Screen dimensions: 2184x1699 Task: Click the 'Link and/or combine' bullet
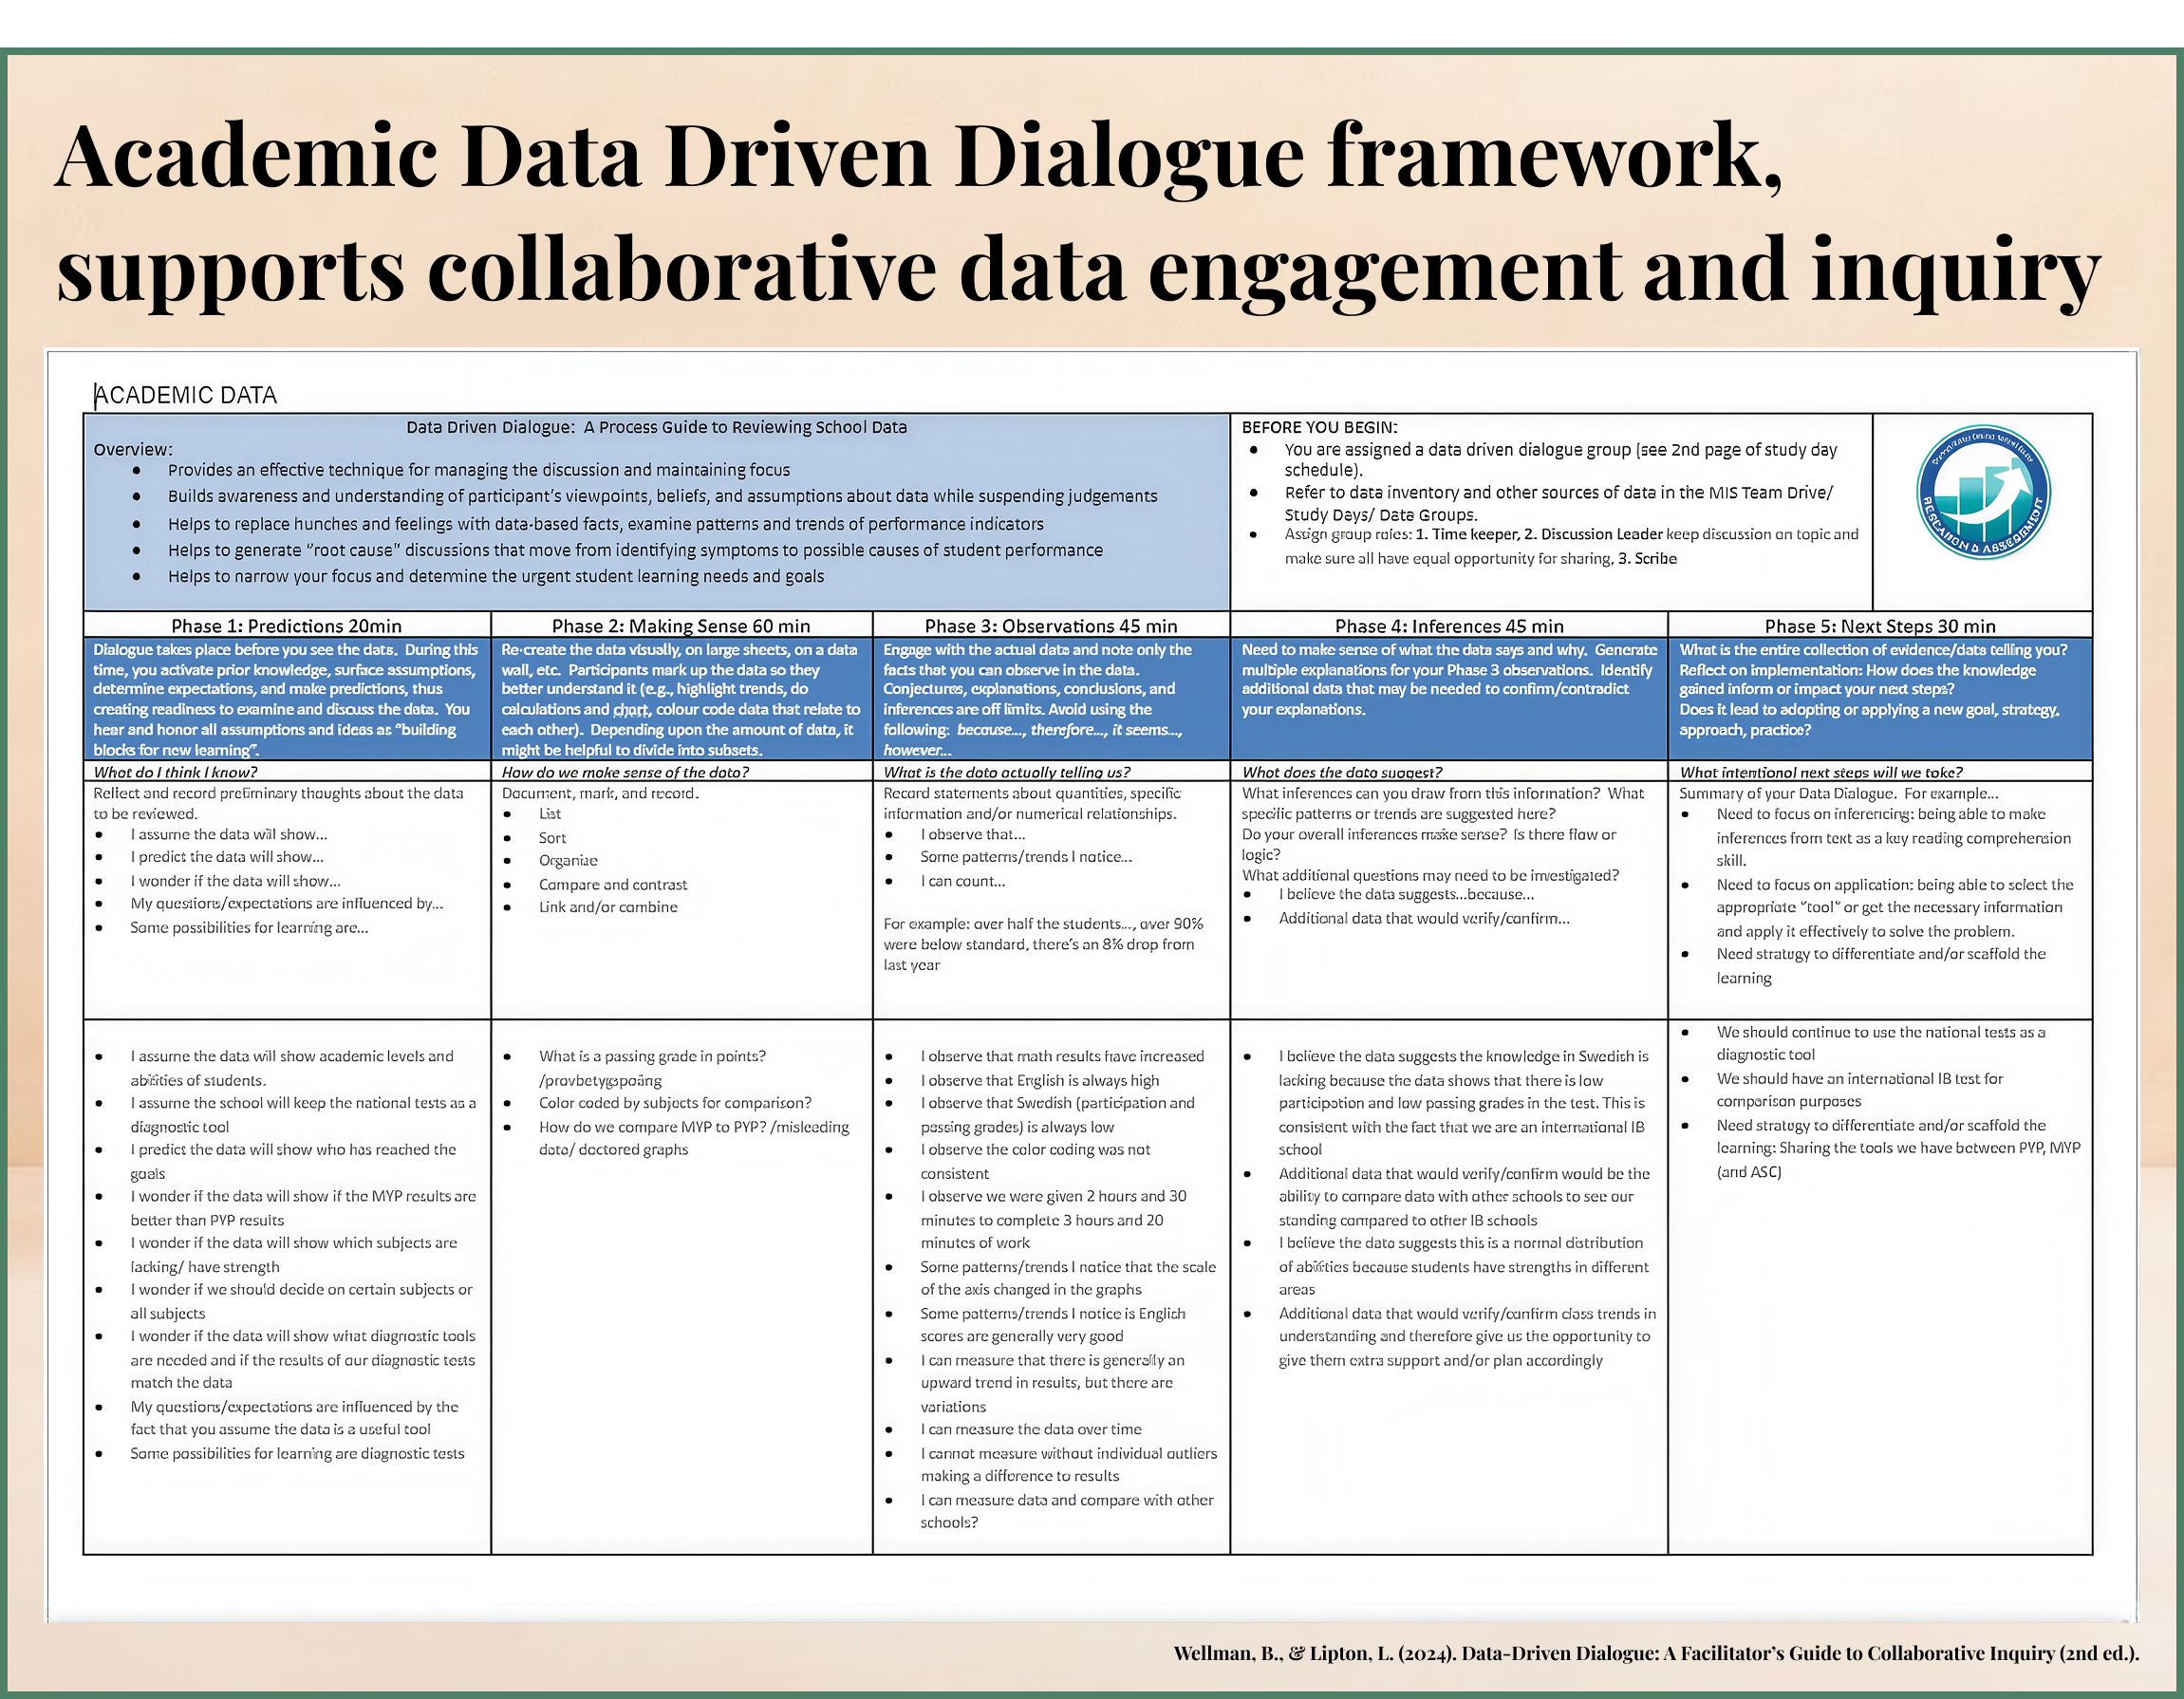608,907
